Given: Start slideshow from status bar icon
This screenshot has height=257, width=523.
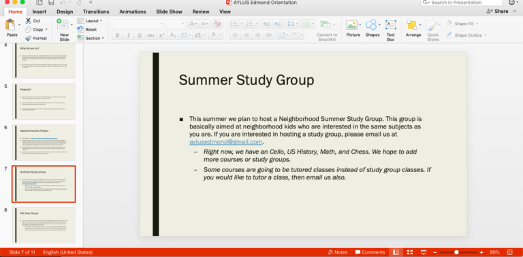Looking at the screenshot, I should point(424,252).
